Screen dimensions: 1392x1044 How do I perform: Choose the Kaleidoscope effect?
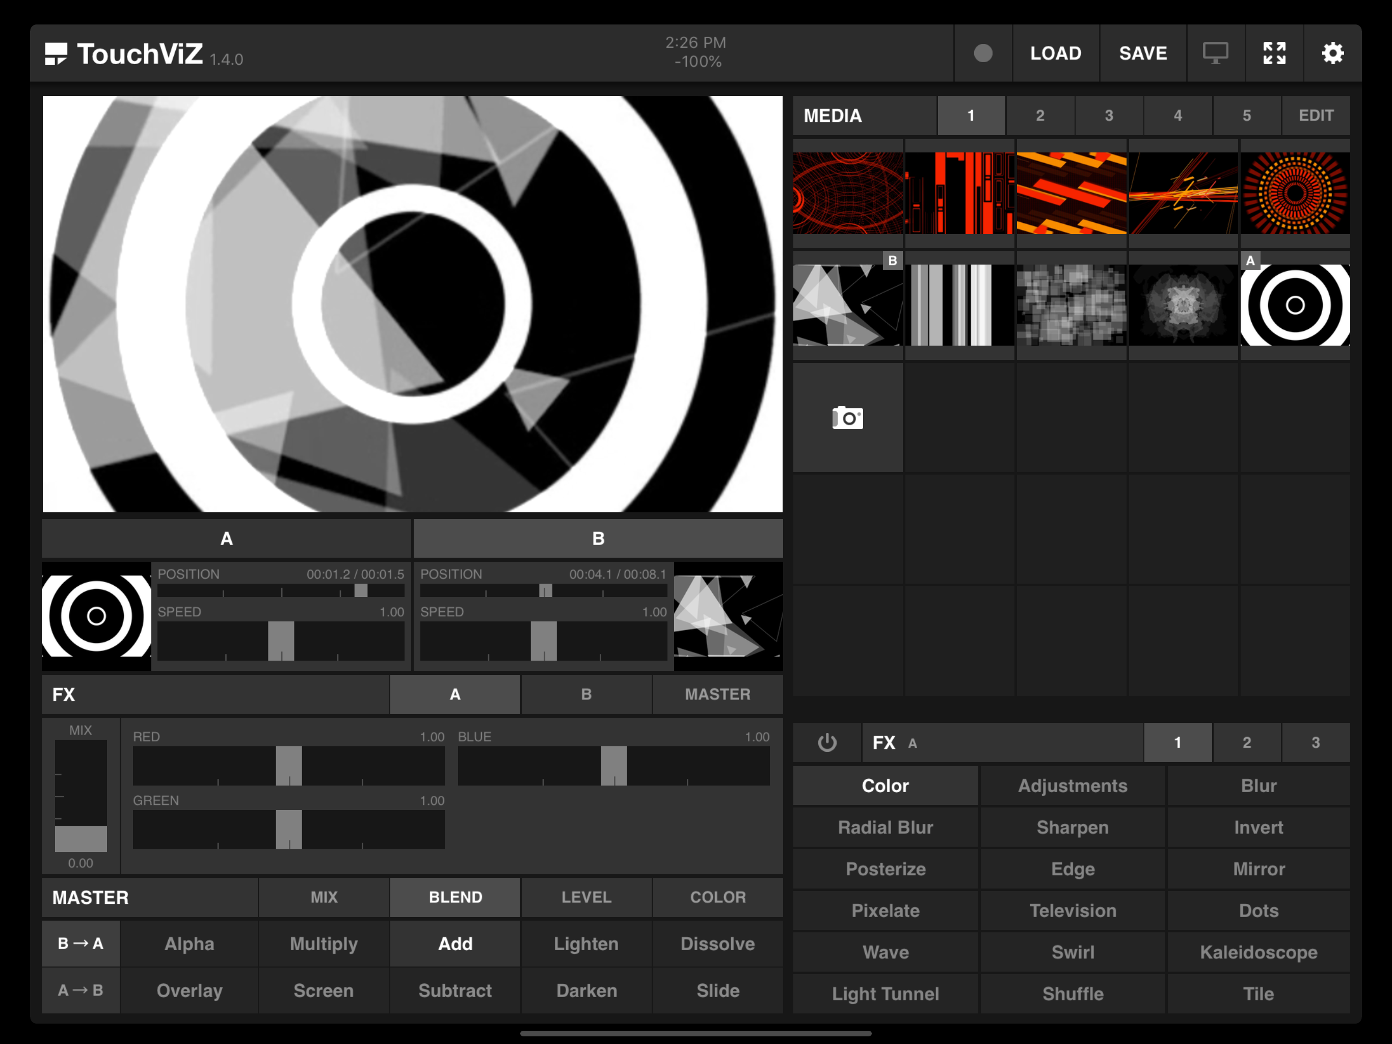pos(1259,952)
